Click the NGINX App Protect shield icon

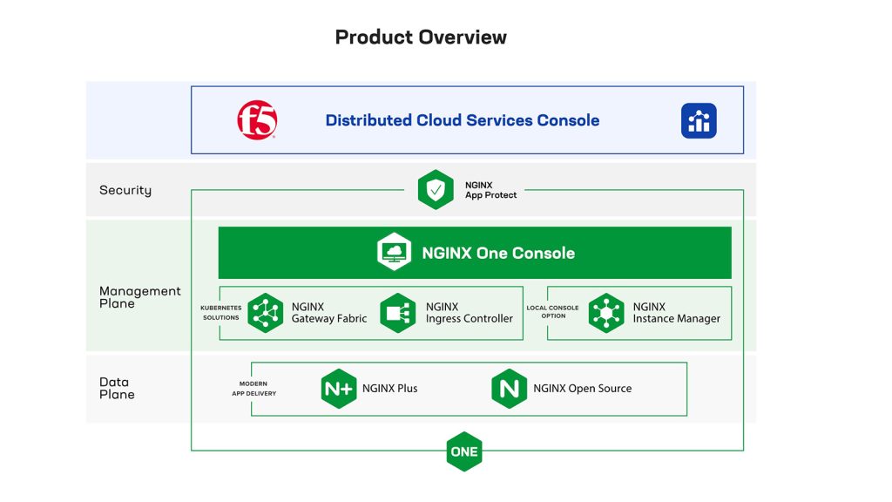pos(436,189)
